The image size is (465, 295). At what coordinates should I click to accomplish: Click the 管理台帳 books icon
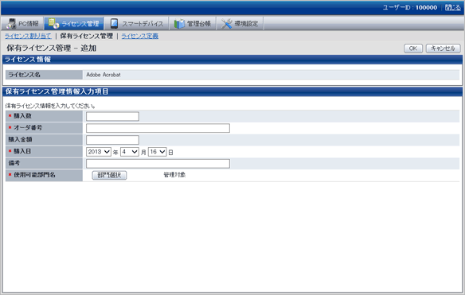click(179, 24)
